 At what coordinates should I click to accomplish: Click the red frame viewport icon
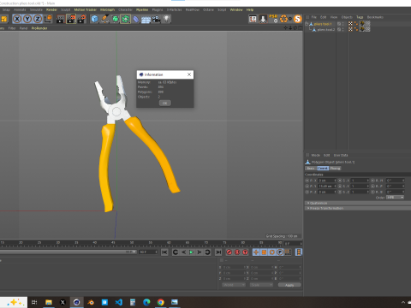[x=253, y=19]
